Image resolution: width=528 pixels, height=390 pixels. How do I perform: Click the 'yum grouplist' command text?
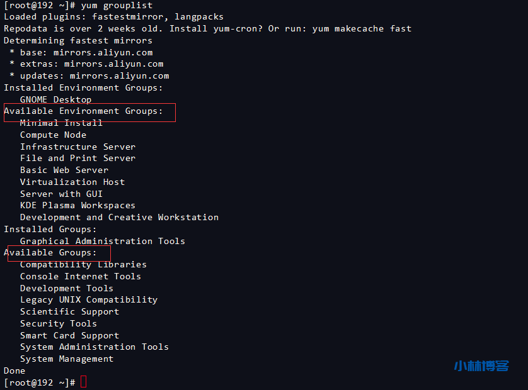pyautogui.click(x=117, y=5)
